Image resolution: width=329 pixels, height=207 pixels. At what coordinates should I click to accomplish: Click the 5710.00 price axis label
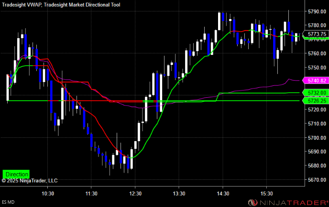click(317, 124)
